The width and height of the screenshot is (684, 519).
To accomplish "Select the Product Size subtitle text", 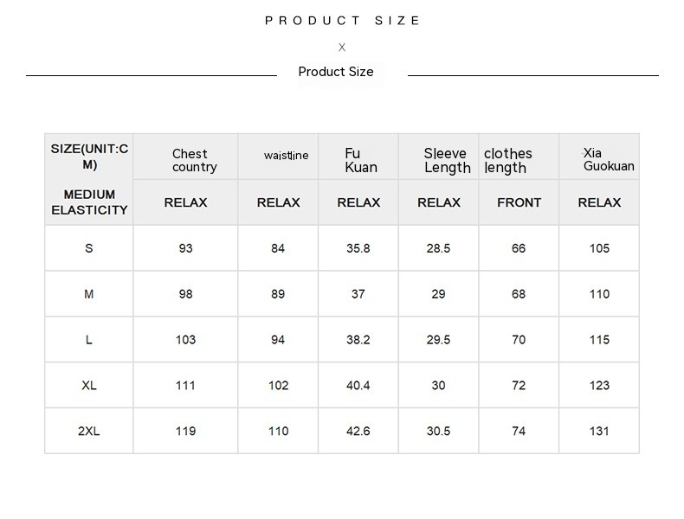I will coord(336,72).
